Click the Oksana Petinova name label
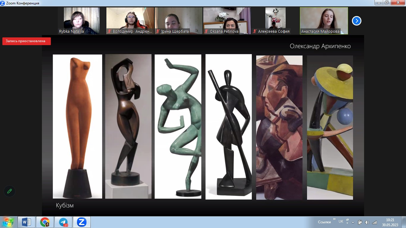Screen dimensions: 406x228 click(224, 31)
